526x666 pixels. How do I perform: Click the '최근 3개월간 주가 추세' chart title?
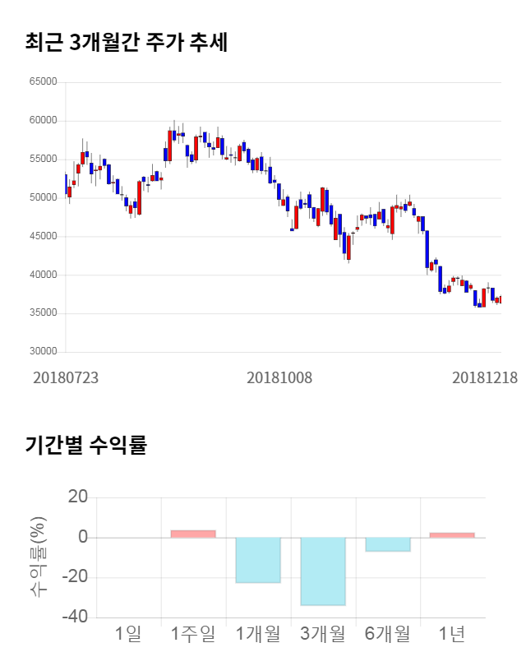click(x=126, y=43)
